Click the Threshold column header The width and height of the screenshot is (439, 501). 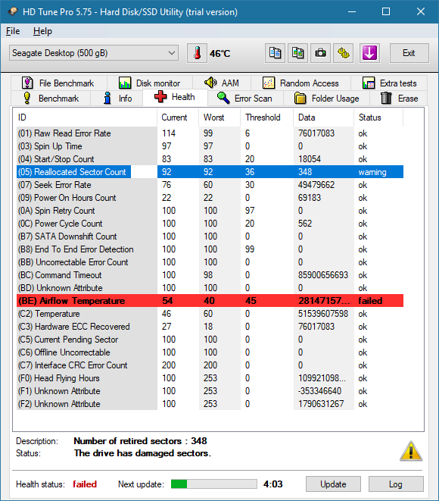click(x=266, y=117)
